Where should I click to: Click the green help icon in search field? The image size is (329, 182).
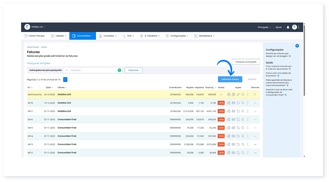pyautogui.click(x=119, y=70)
